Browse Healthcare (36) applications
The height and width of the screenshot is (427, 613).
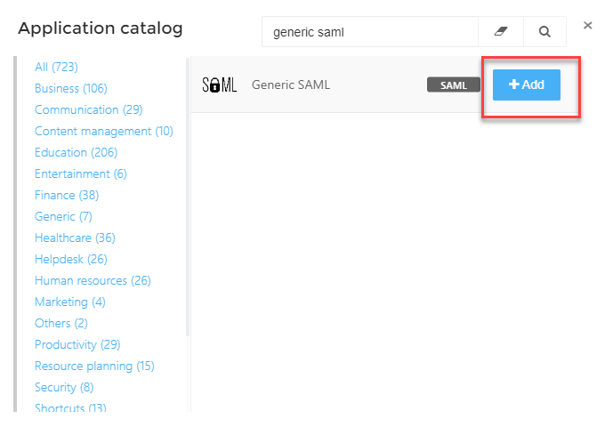(x=75, y=238)
